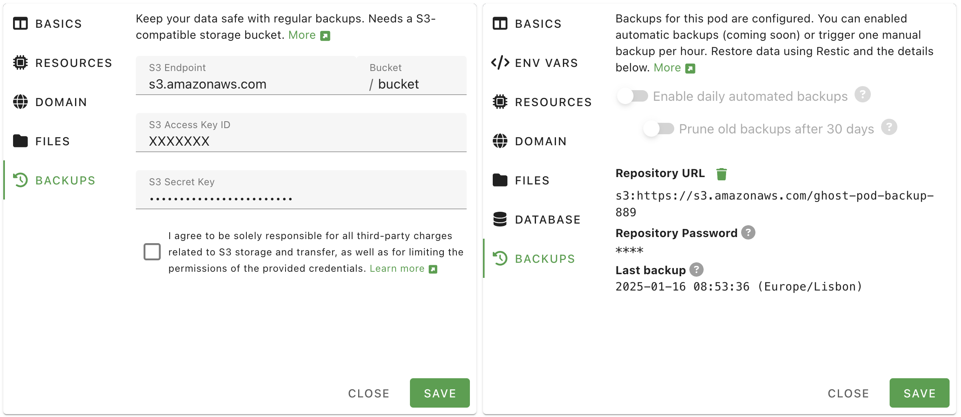
Task: Toggle Prune old backups after 30 days
Action: (x=658, y=129)
